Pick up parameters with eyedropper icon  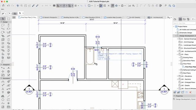click(33, 5)
